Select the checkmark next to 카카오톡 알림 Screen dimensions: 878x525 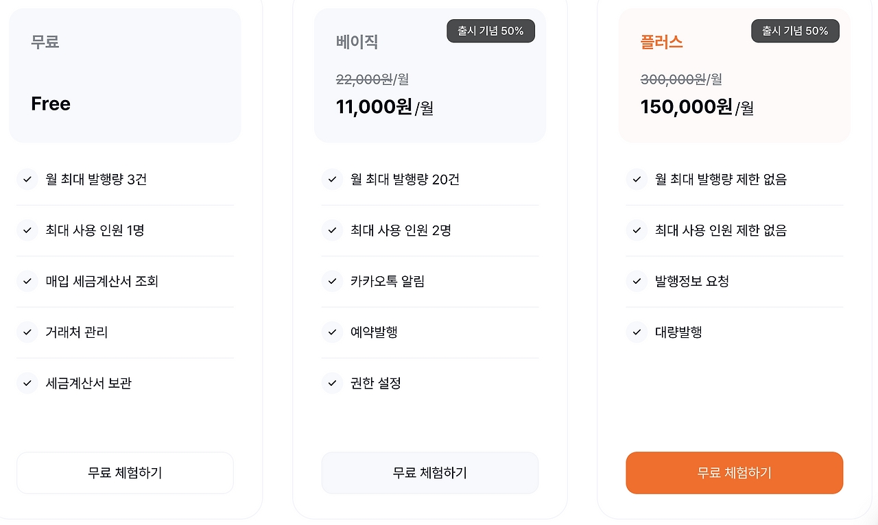coord(332,281)
